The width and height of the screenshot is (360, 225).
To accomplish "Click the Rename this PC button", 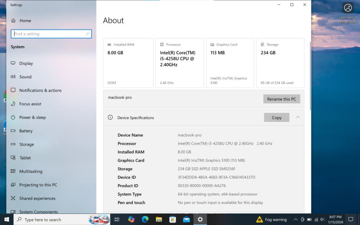I will pyautogui.click(x=282, y=99).
